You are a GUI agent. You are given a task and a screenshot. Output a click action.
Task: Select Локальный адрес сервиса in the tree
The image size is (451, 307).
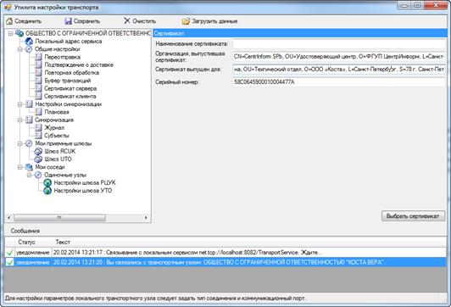point(69,42)
